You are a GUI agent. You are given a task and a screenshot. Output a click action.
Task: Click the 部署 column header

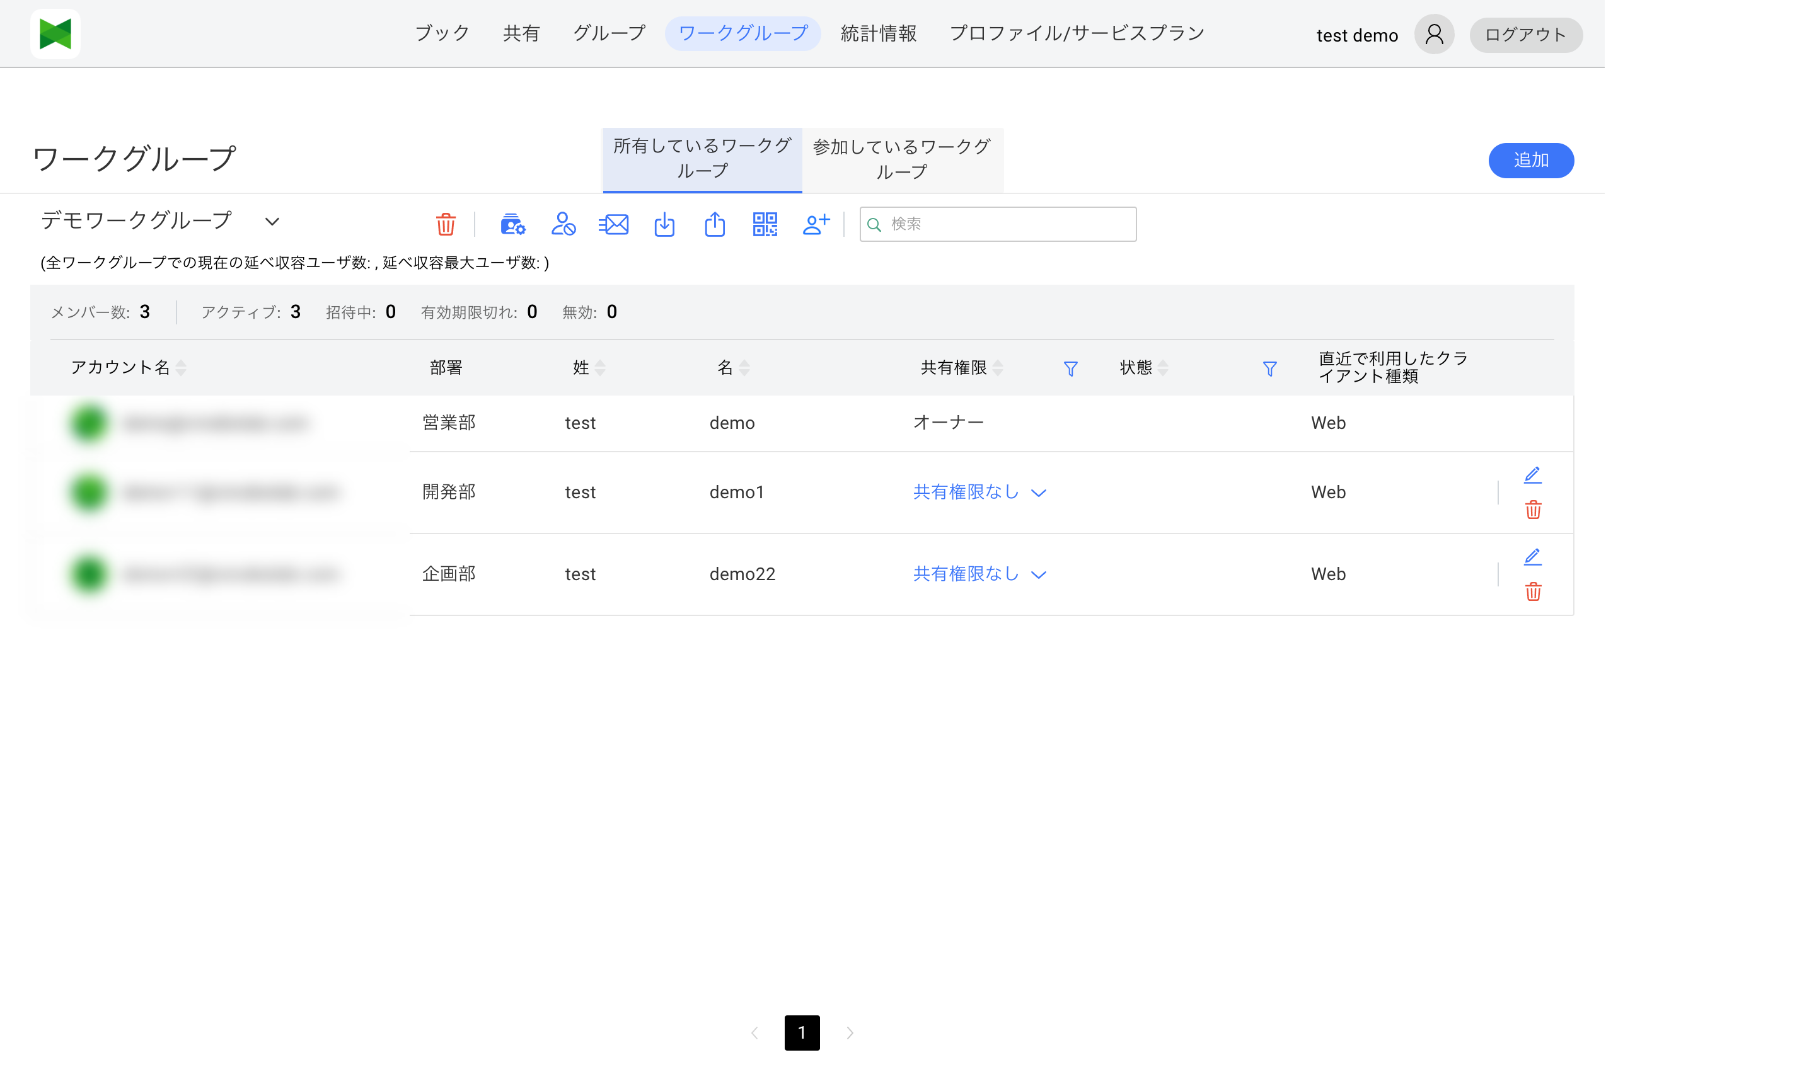coord(446,368)
